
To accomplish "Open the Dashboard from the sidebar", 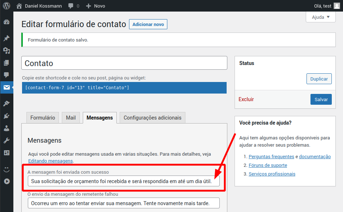I will (x=7, y=22).
